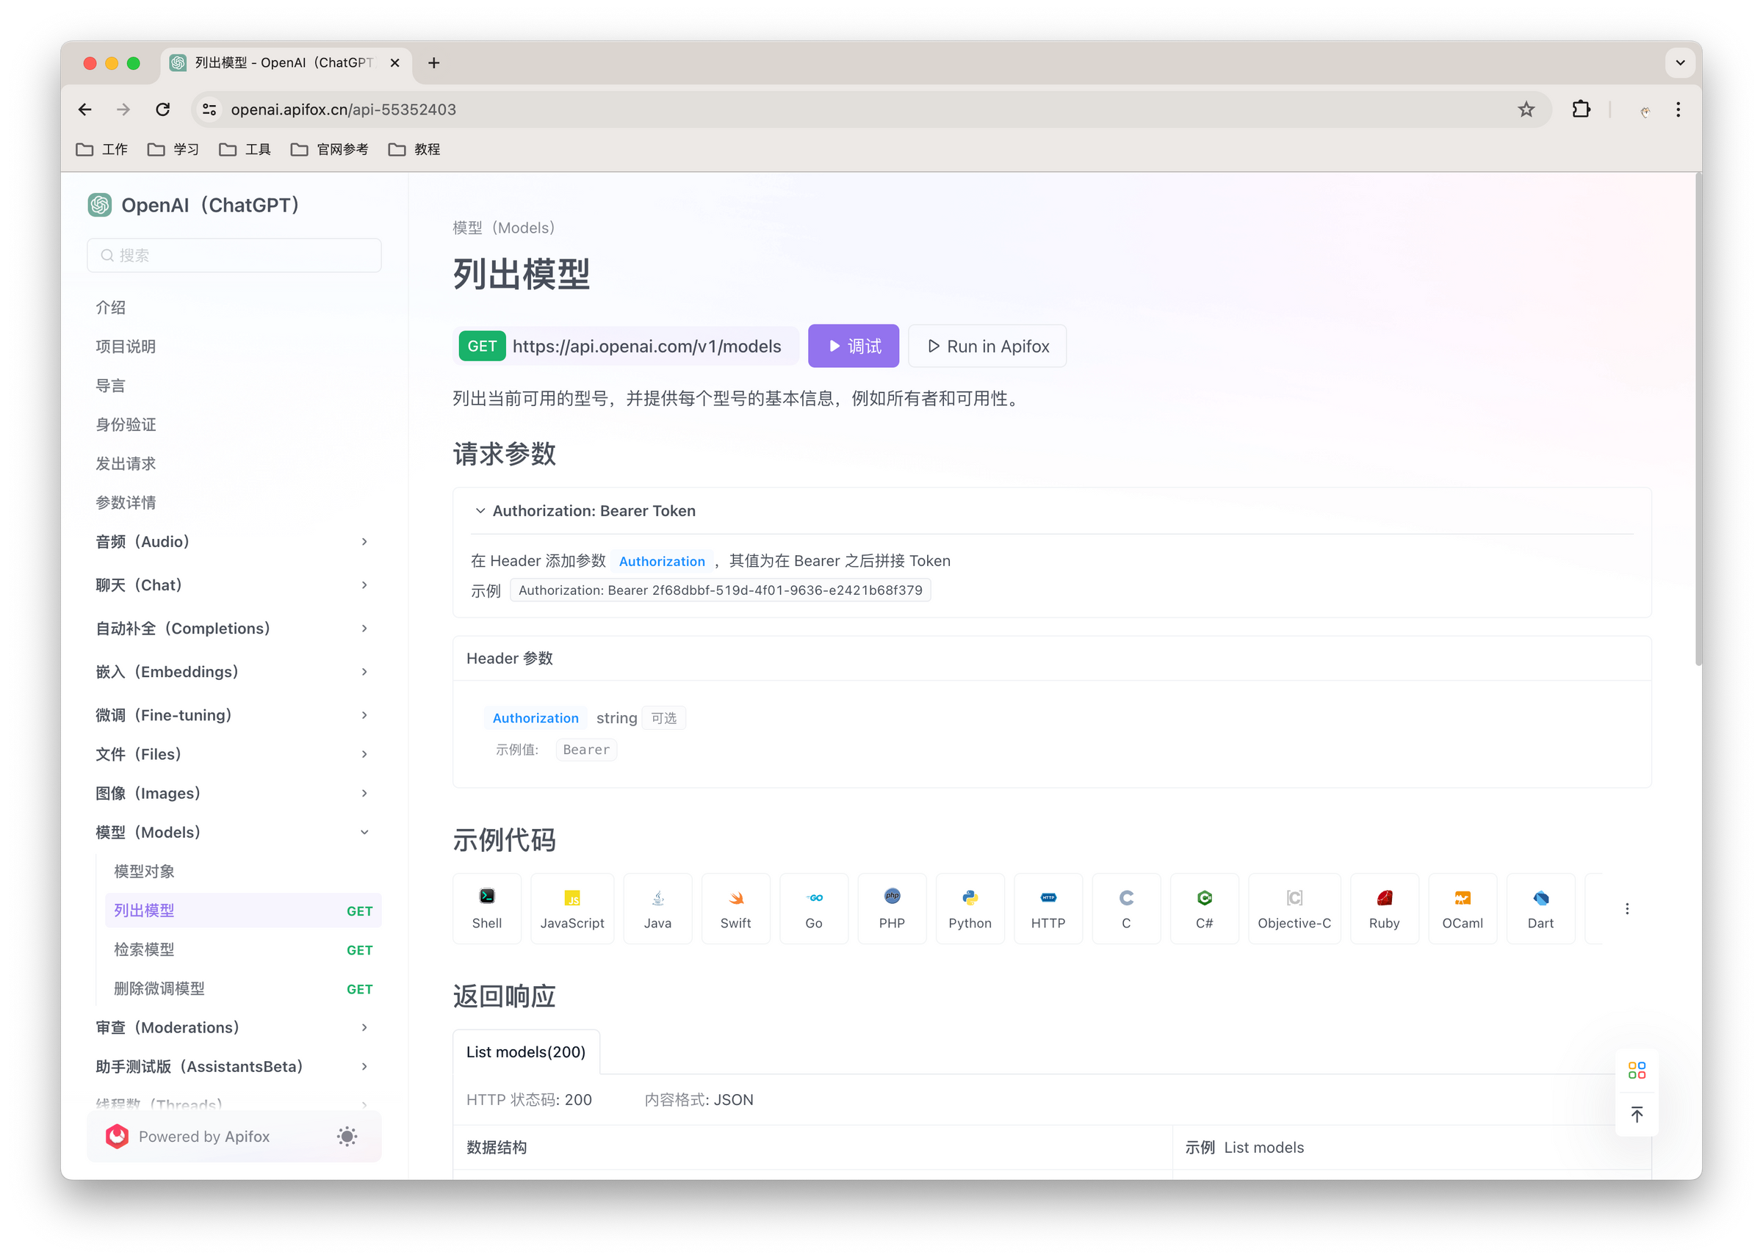Open the 官网参考 bookmarks folder

[x=329, y=149]
